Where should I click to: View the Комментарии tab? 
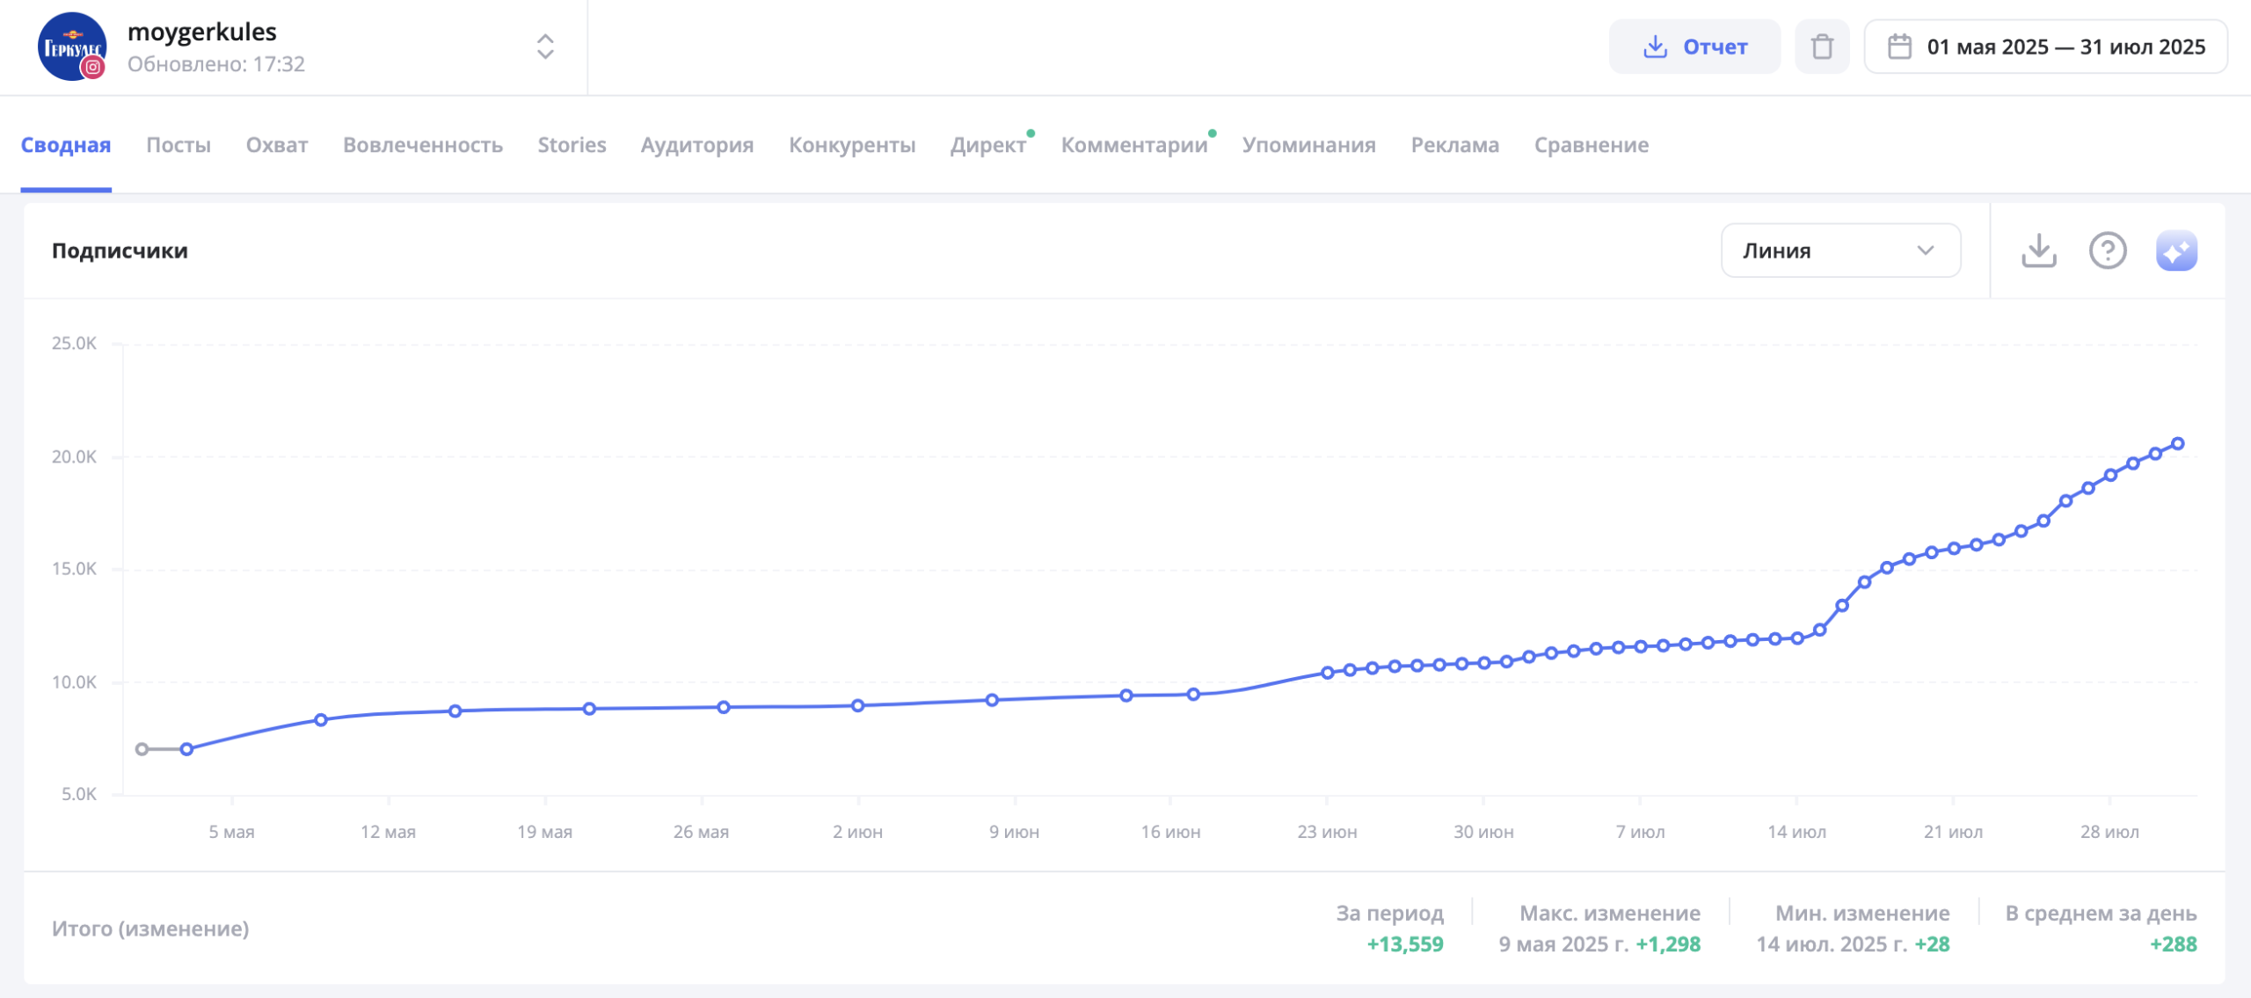point(1134,145)
